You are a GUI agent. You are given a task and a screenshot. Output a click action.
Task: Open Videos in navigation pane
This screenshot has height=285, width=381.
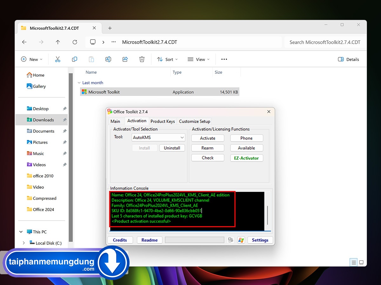36,165
